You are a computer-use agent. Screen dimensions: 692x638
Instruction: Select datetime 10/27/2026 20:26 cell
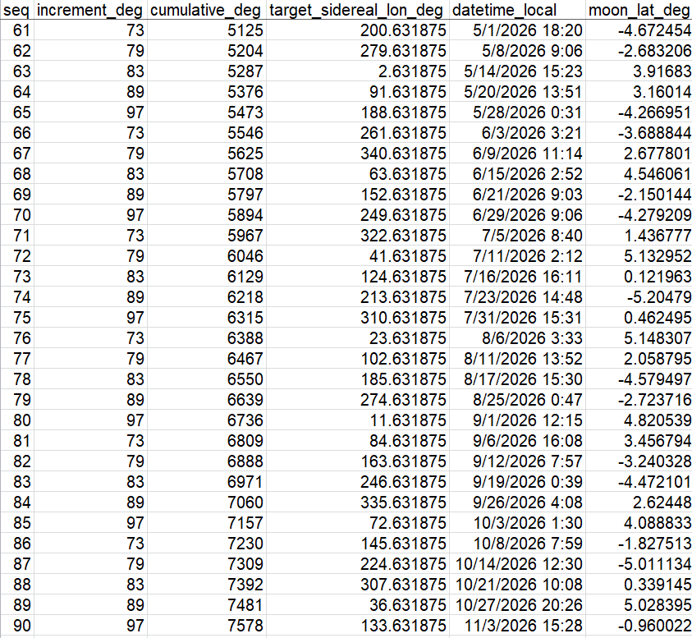517,605
